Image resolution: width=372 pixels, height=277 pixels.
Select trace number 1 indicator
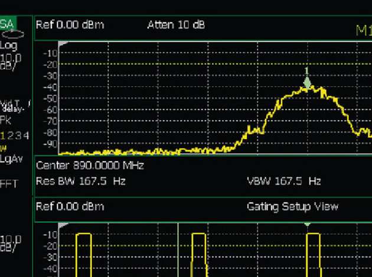(x=2, y=136)
